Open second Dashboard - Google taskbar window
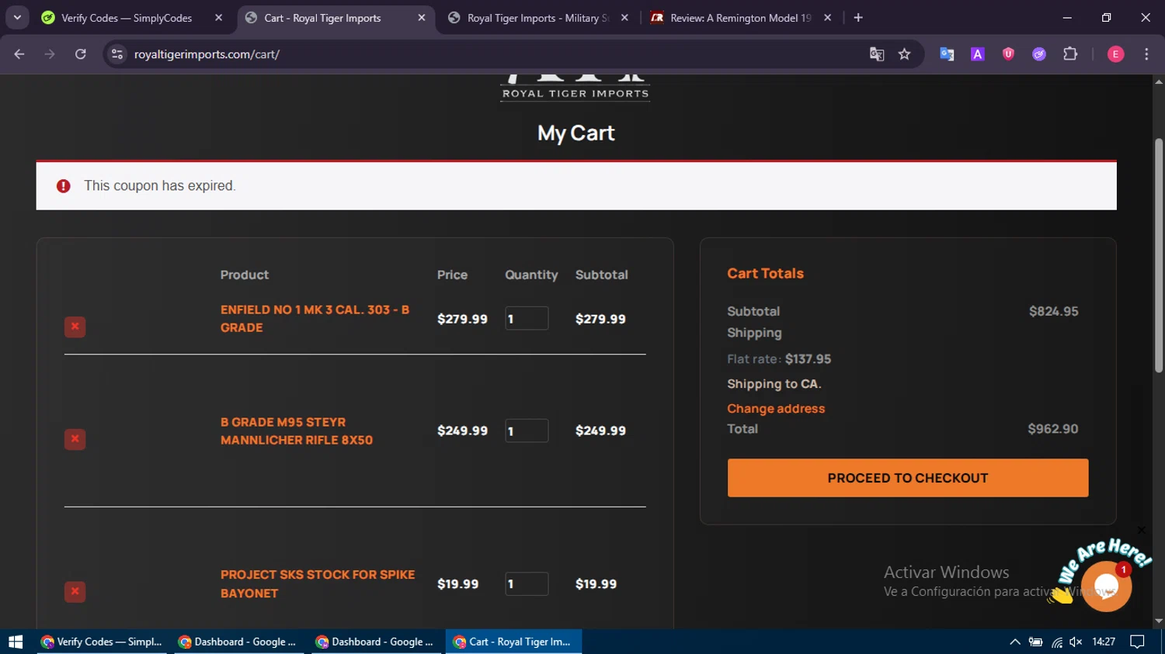1165x654 pixels. click(x=376, y=642)
